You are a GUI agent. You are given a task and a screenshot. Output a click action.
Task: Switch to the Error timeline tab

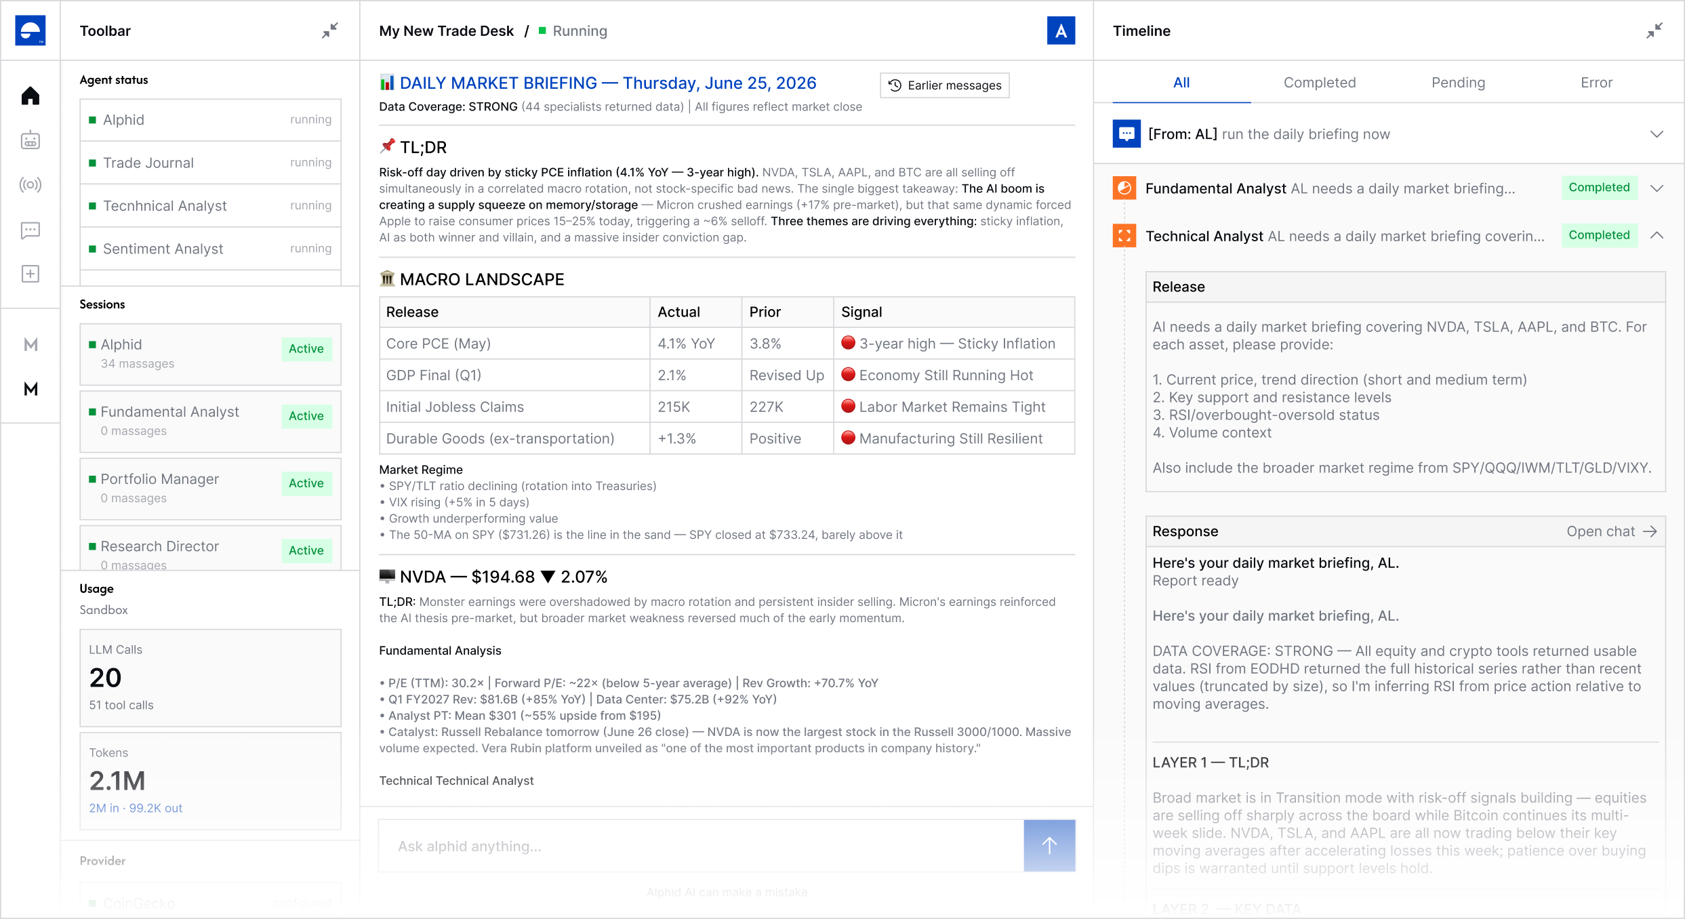pos(1596,83)
